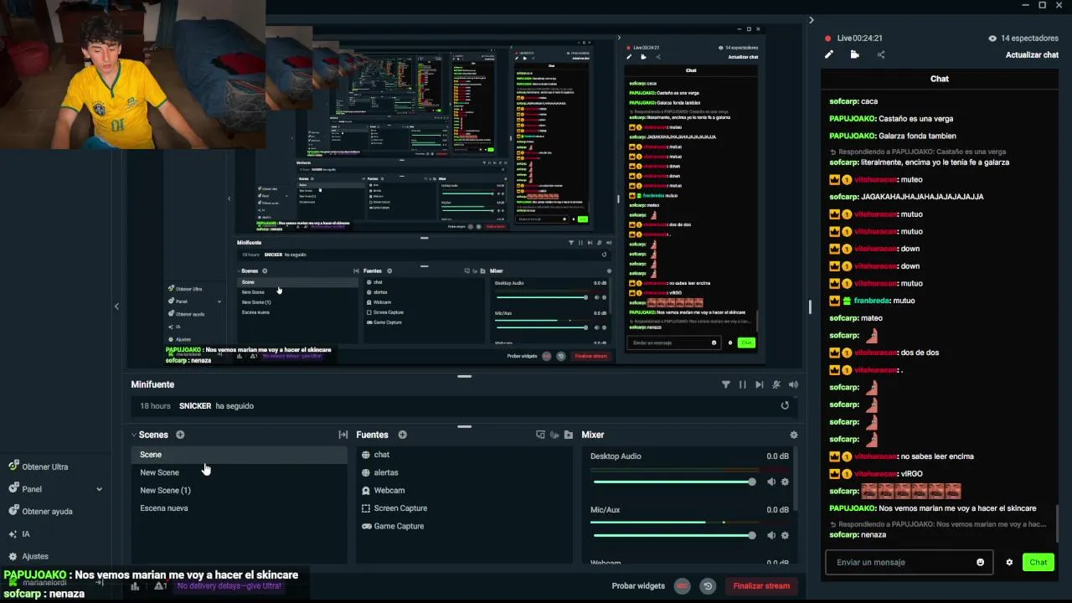Click the SNICKER ha seguido event row
The height and width of the screenshot is (603, 1072).
(x=464, y=405)
